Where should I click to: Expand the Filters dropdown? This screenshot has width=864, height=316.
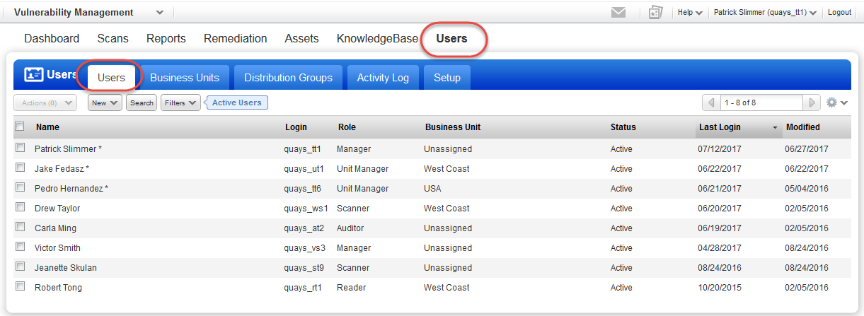[180, 103]
